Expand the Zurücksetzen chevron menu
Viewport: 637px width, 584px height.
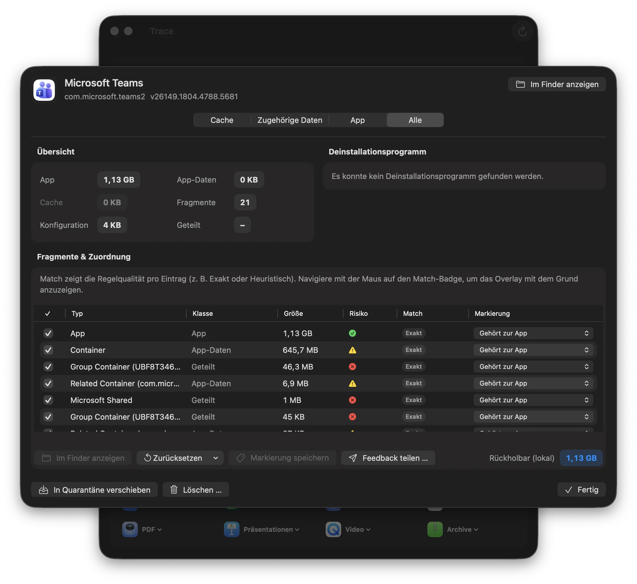216,458
